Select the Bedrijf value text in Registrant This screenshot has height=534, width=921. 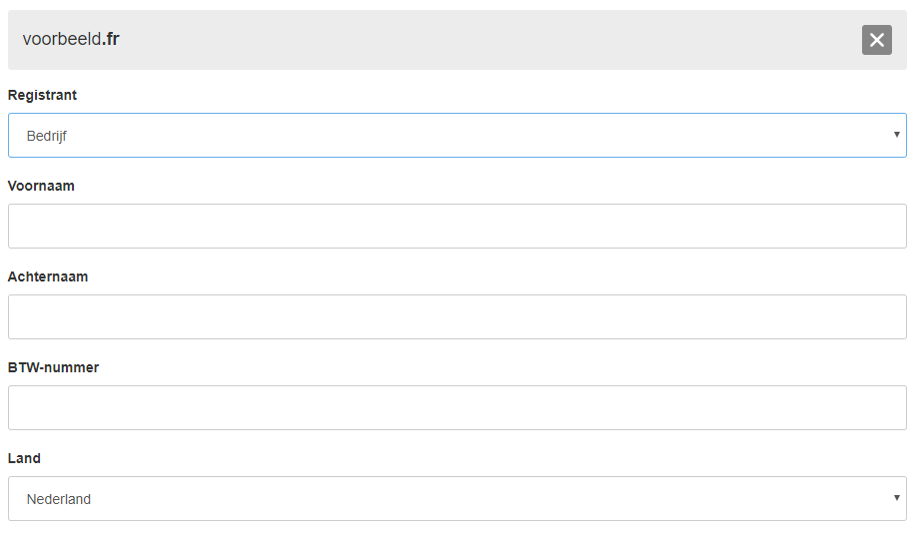(x=46, y=136)
